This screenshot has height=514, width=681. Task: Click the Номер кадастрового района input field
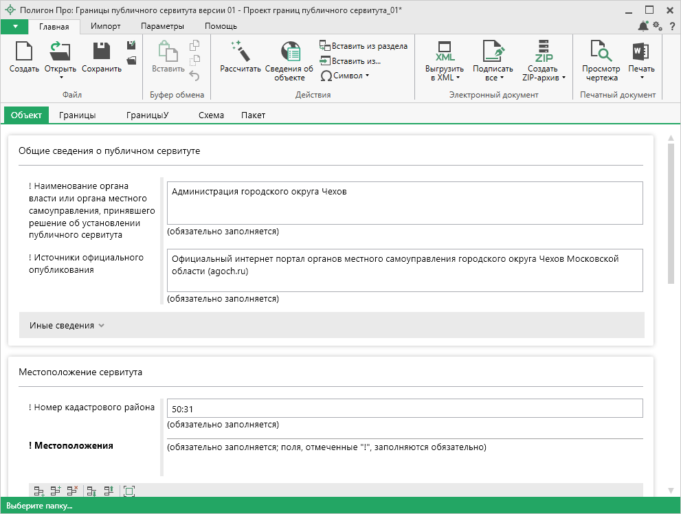[404, 408]
